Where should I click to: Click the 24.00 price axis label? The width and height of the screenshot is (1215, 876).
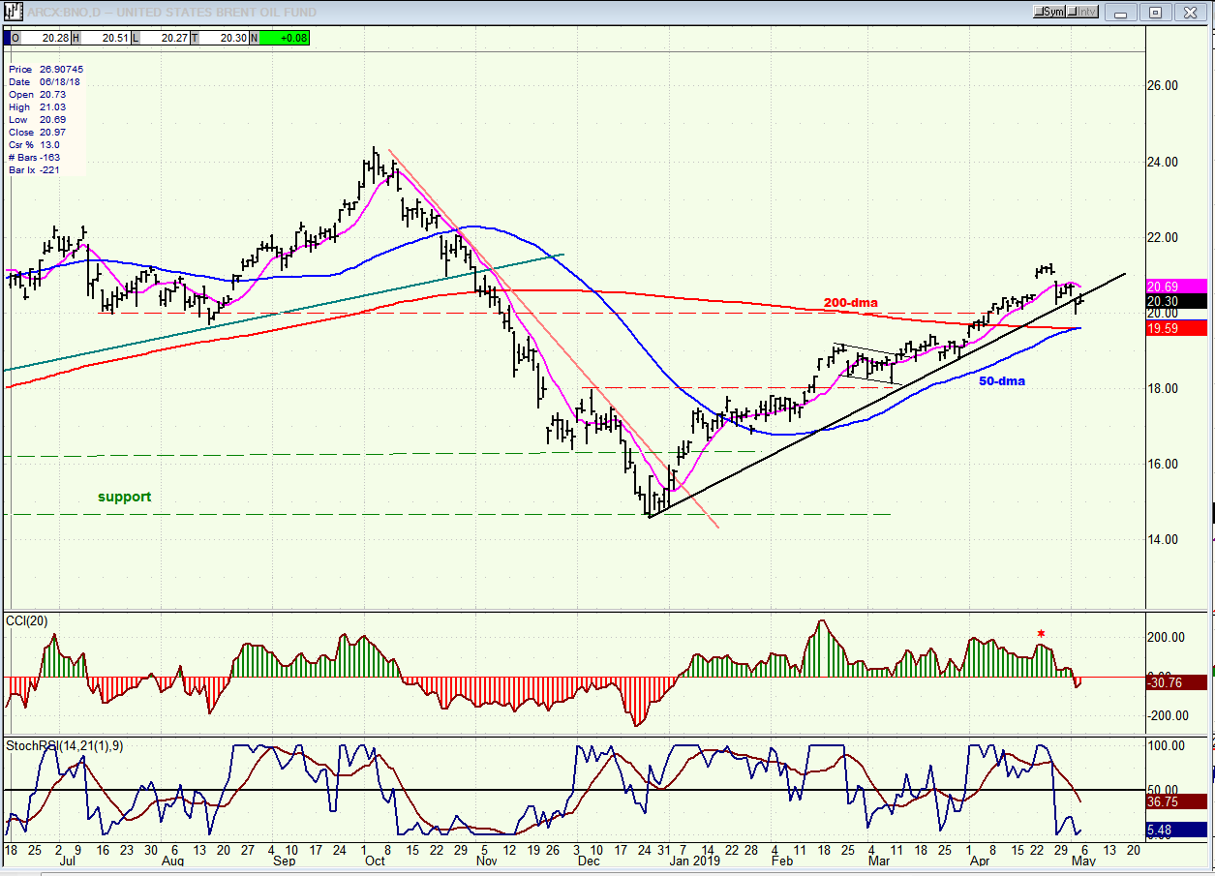pos(1162,162)
